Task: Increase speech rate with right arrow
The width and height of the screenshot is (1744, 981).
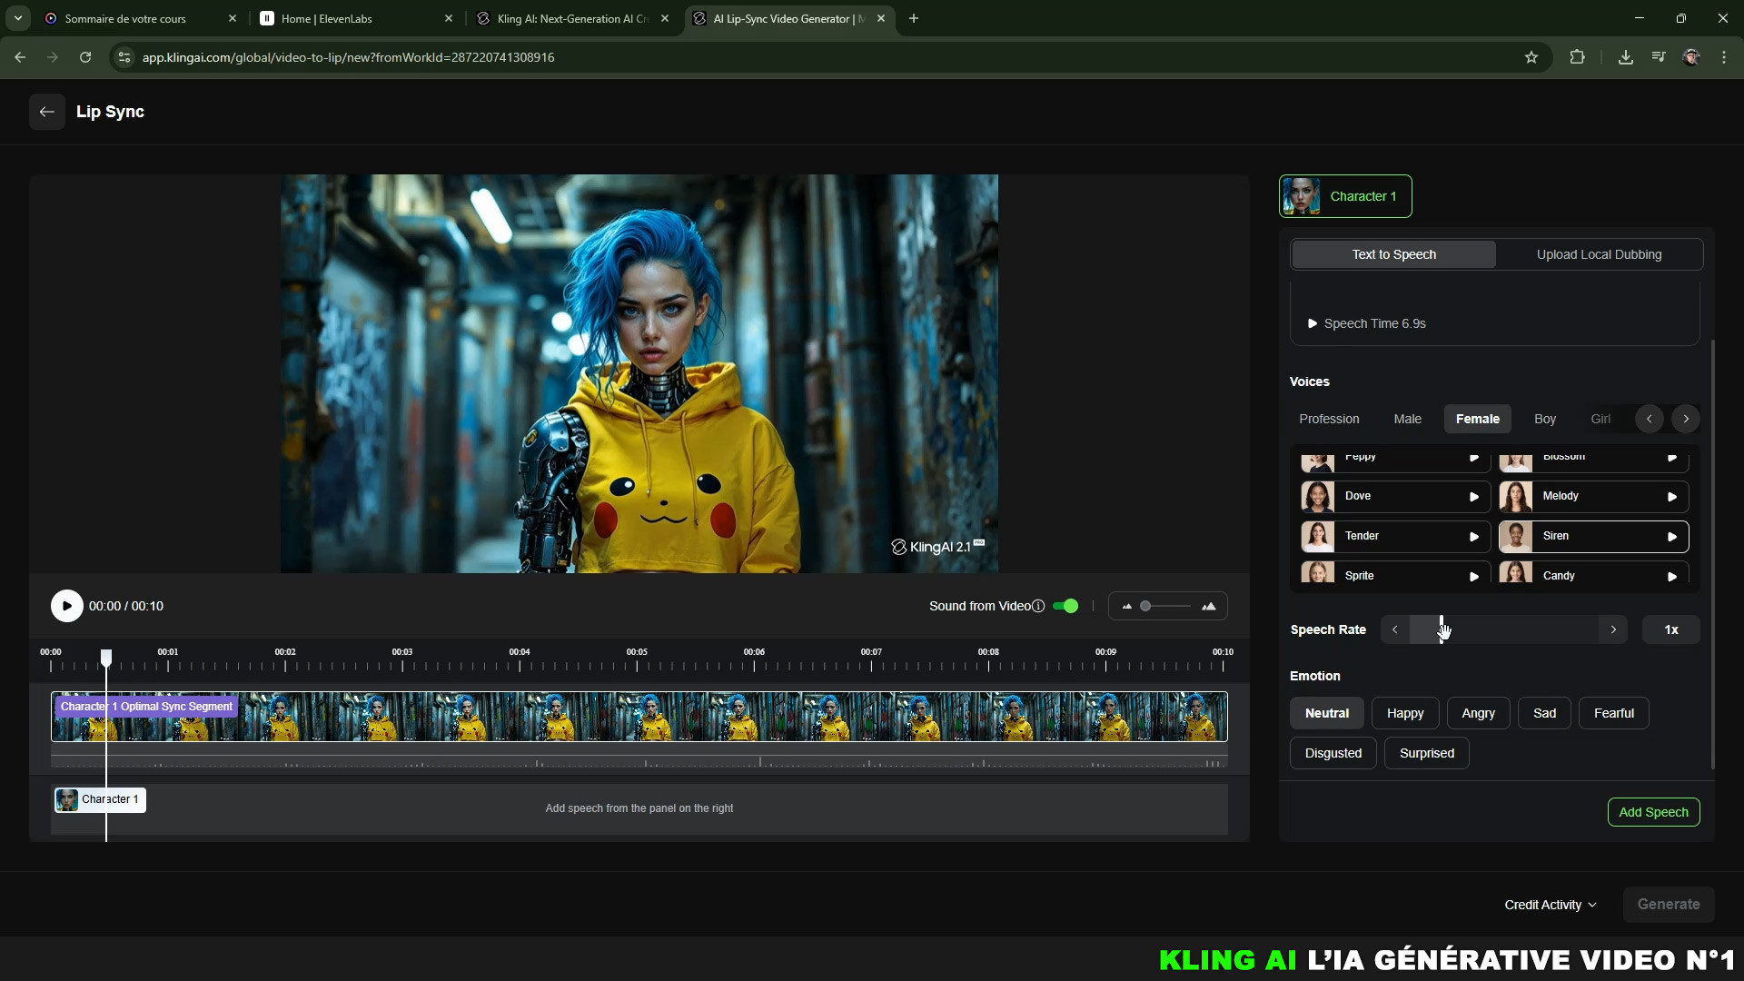Action: (1613, 629)
